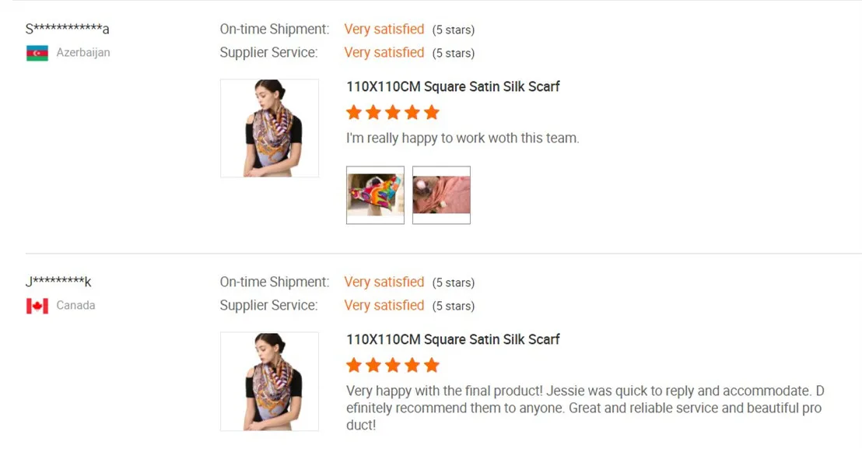The height and width of the screenshot is (452, 862).
Task: Select reviewer name J*********k
Action: pos(58,282)
